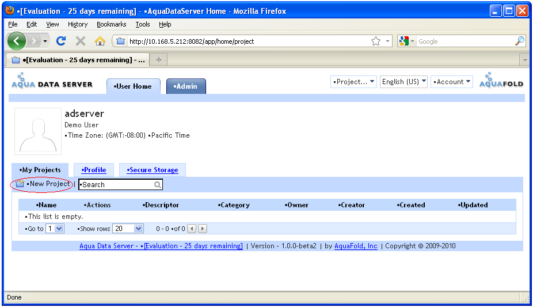This screenshot has width=533, height=307.
Task: Select the My Projects tab
Action: [x=40, y=170]
